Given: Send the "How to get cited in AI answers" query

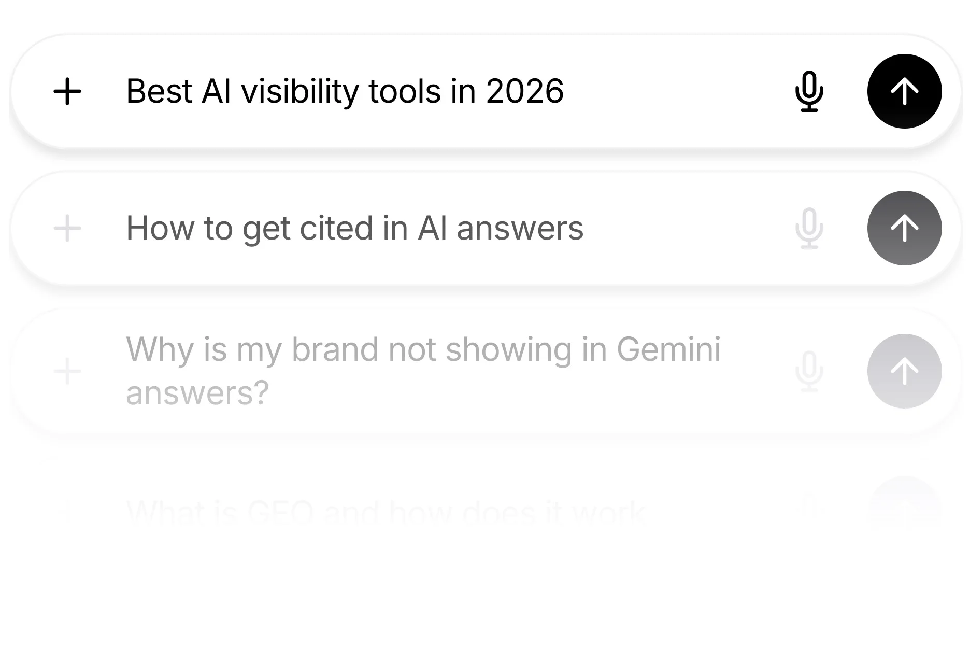Looking at the screenshot, I should pyautogui.click(x=904, y=228).
